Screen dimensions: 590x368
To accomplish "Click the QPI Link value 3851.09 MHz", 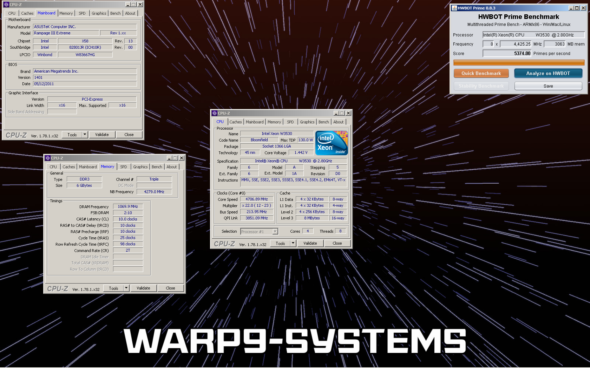I will pyautogui.click(x=257, y=218).
